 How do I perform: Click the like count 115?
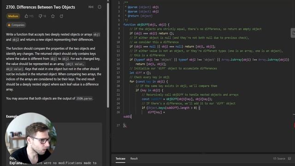click(x=31, y=17)
